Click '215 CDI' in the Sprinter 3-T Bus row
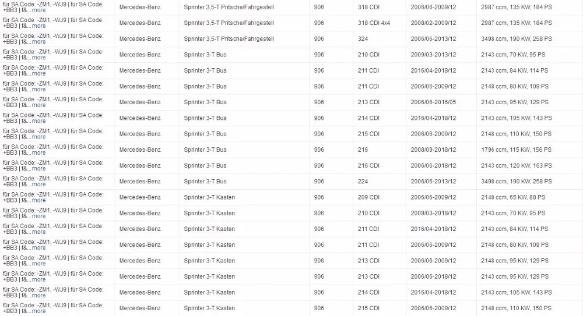Viewport: 583px width, 316px height. 368,134
